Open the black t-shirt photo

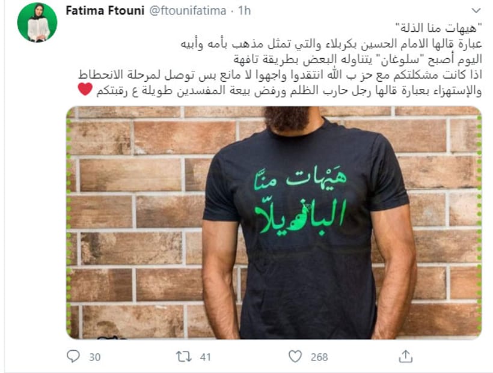click(x=274, y=222)
